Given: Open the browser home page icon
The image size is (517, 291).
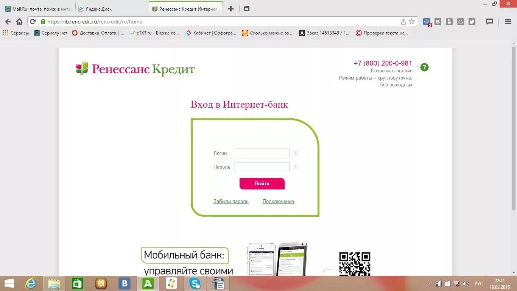Looking at the screenshot, I should [x=19, y=22].
